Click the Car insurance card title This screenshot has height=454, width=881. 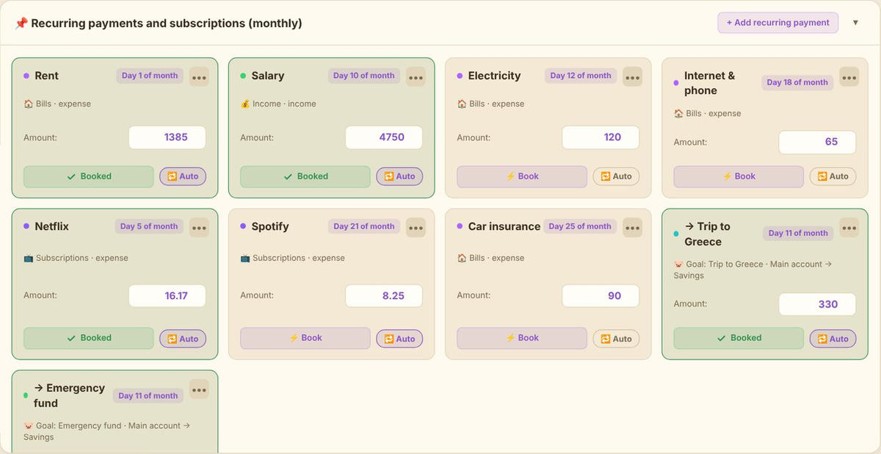point(504,226)
